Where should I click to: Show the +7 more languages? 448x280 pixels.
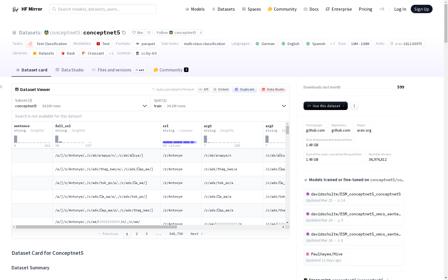point(332,44)
